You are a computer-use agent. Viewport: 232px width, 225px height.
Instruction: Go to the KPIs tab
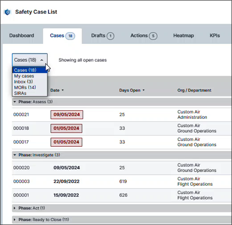215,36
